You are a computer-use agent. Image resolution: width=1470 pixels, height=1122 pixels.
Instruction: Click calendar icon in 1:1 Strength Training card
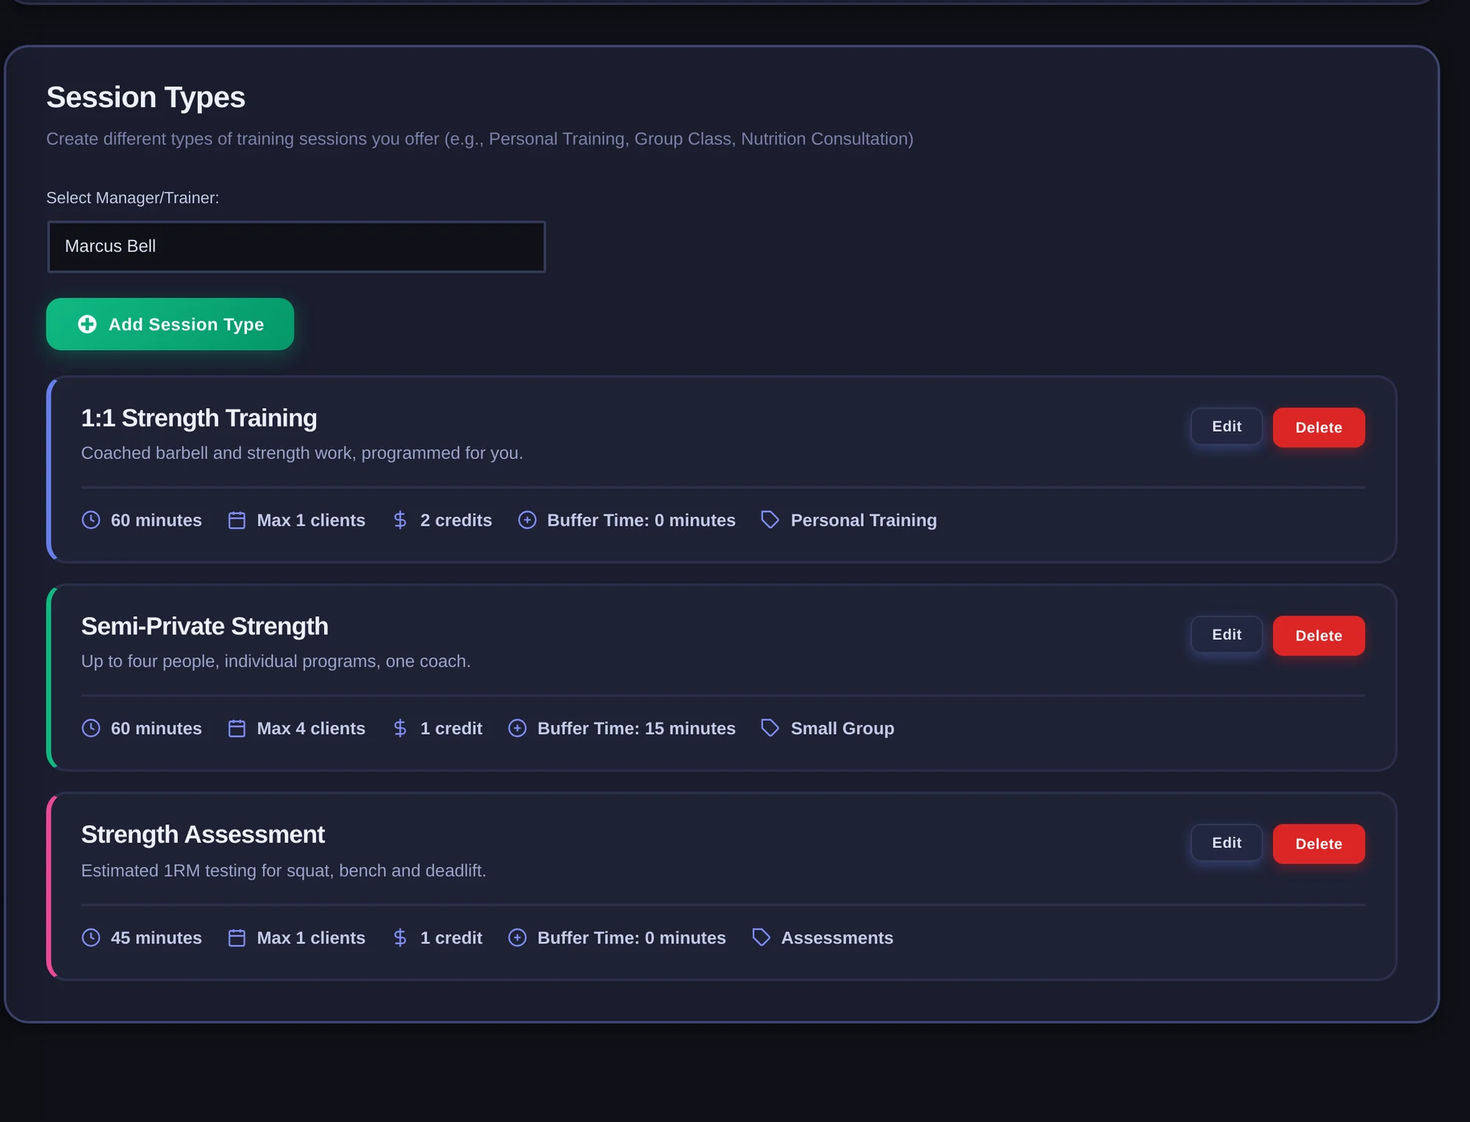[x=237, y=520]
